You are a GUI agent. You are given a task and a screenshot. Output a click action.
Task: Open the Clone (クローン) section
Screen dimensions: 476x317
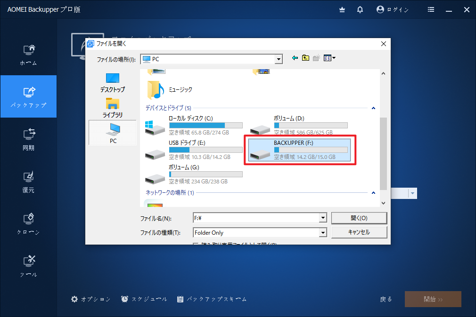[29, 224]
